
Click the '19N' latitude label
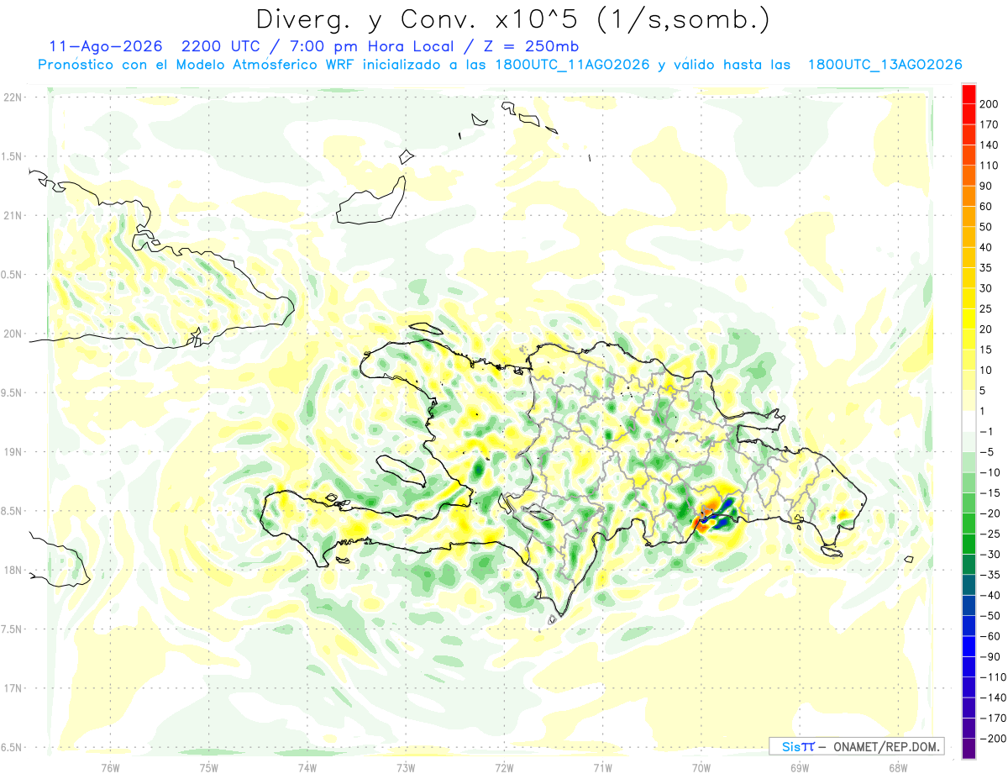pos(13,452)
